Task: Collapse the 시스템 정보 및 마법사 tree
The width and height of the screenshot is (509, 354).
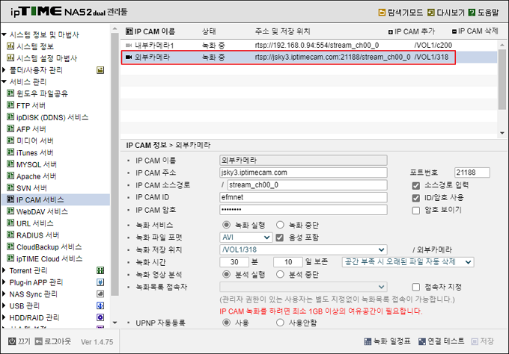Action: 4,34
